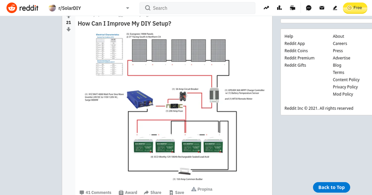Open the Advertise footer link
Image resolution: width=372 pixels, height=195 pixels.
tap(341, 58)
